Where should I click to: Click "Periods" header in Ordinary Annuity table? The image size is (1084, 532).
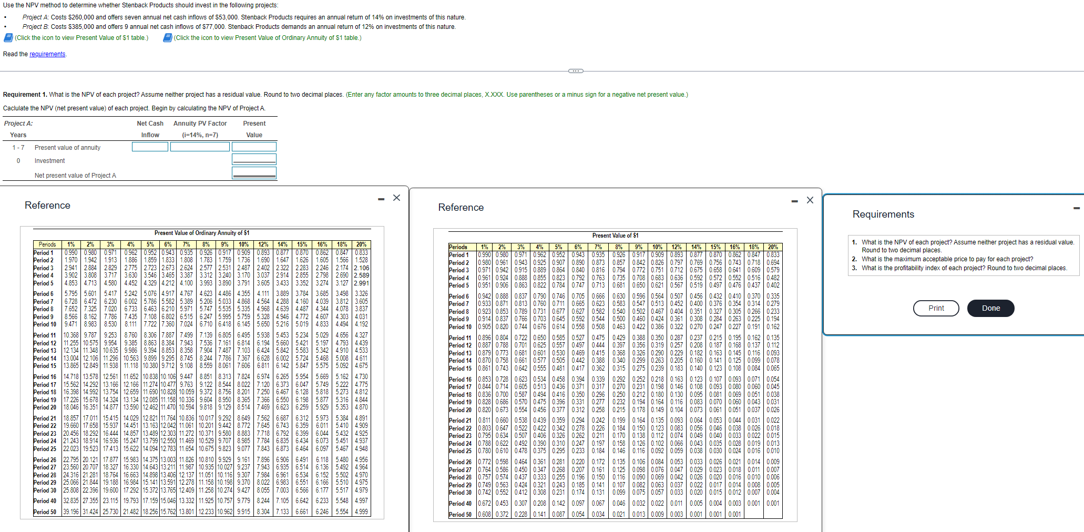click(47, 244)
